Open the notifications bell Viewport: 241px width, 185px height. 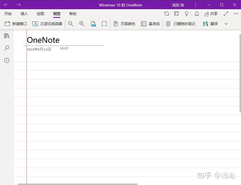click(197, 14)
